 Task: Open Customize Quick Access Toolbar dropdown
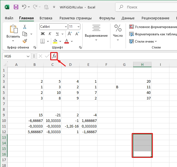[54, 7]
